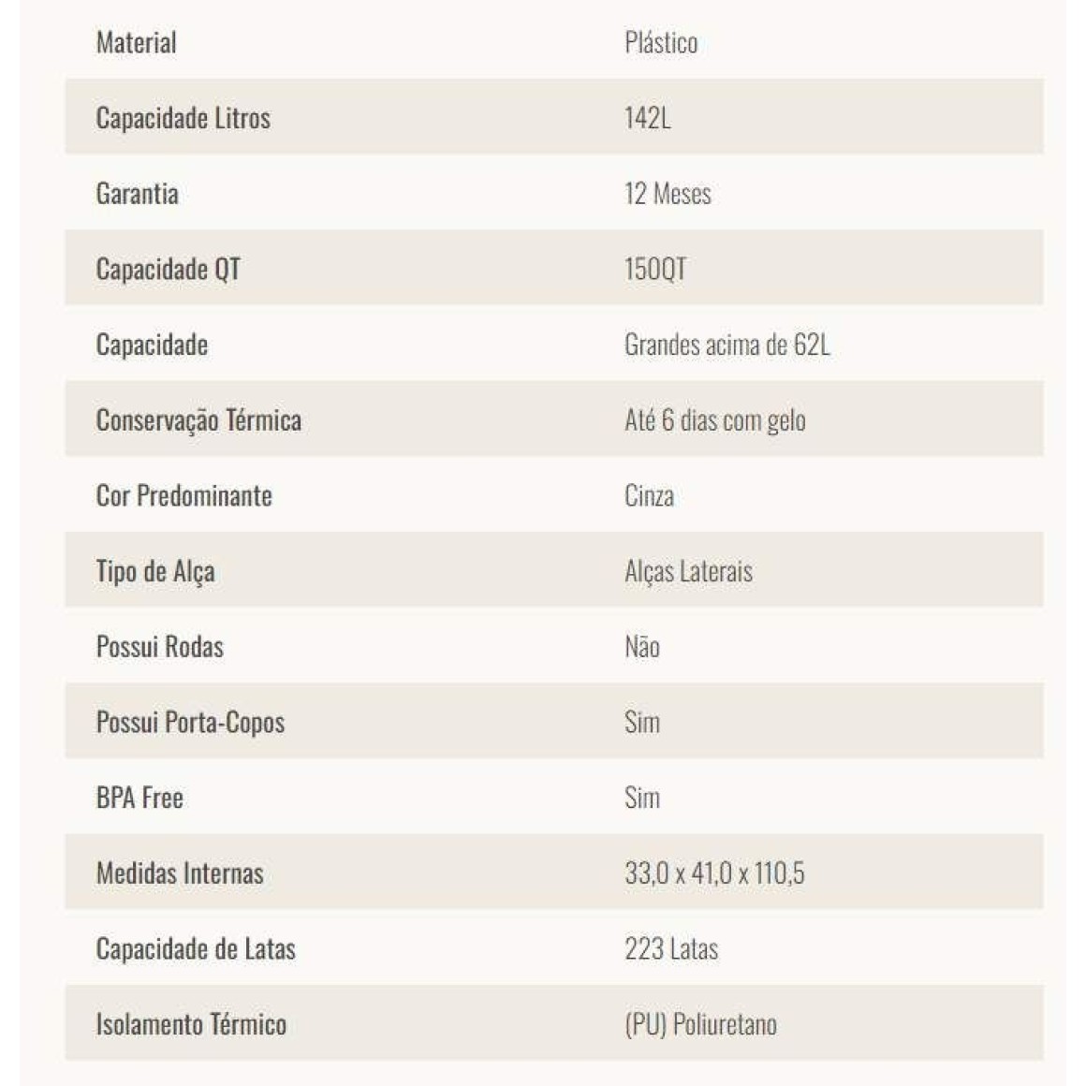
Task: Click the Tipo de Alça label
Action: (x=155, y=571)
